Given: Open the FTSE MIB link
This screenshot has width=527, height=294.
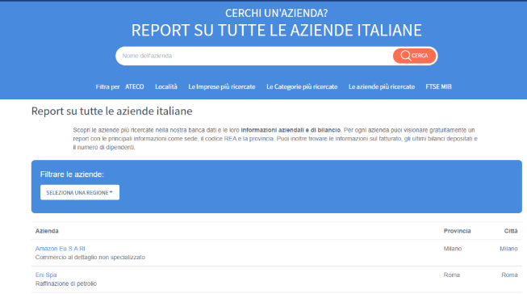Looking at the screenshot, I should [438, 86].
